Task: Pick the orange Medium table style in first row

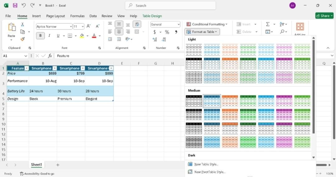Action: [x=230, y=101]
